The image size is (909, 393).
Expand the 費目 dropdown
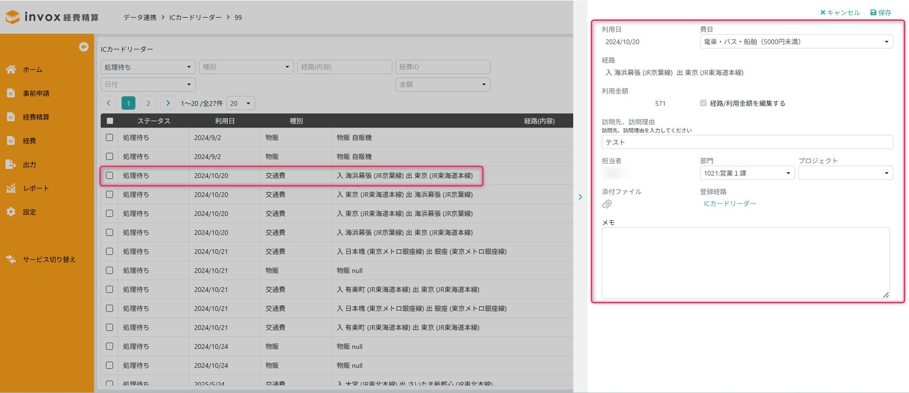796,42
